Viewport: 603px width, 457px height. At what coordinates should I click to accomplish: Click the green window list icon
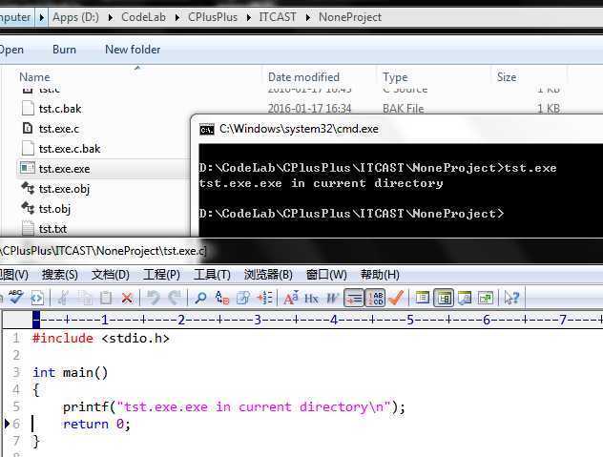(x=486, y=298)
